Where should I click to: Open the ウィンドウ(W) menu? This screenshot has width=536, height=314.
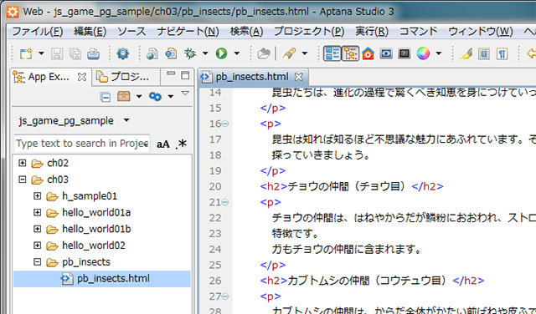click(481, 32)
